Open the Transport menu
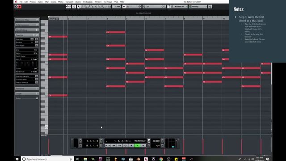Viewport: 286px width, 161px height. pos(69,2)
